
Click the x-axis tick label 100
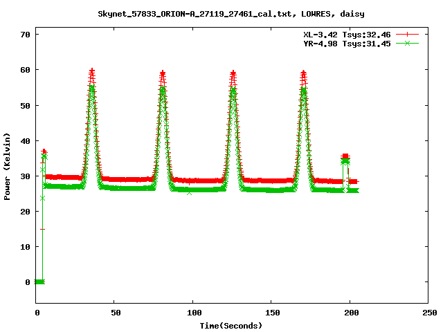click(195, 313)
